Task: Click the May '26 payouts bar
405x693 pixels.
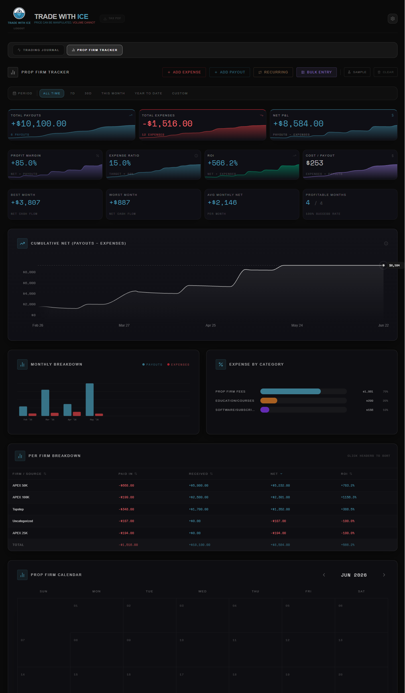Action: pos(90,400)
